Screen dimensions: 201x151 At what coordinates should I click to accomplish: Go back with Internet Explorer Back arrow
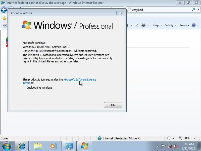point(4,10)
